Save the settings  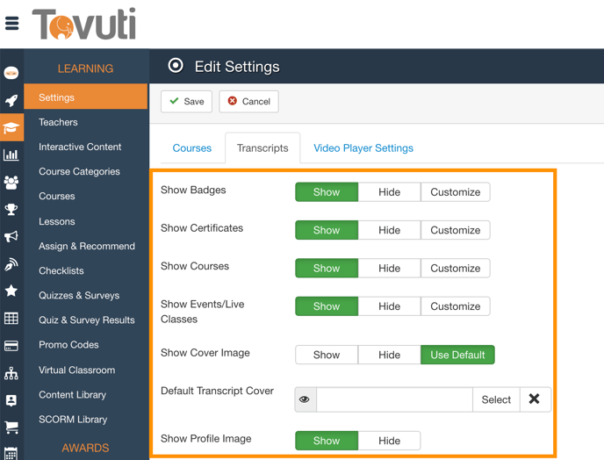point(186,102)
